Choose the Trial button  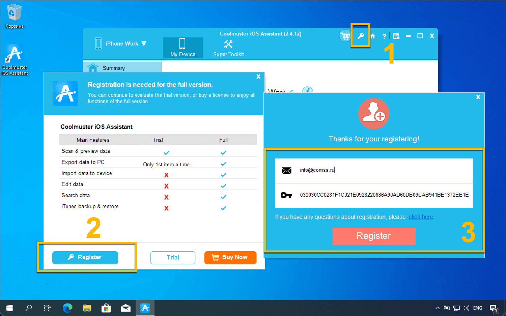pos(173,258)
